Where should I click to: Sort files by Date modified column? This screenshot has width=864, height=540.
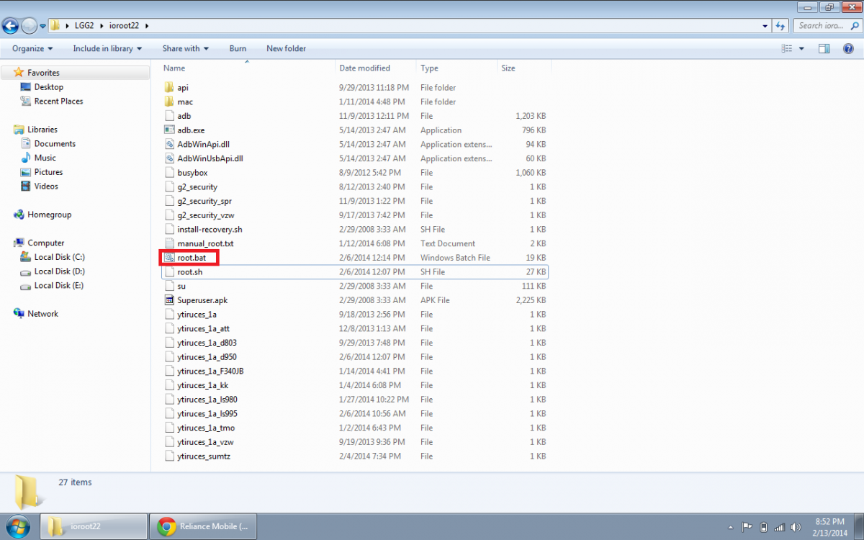(364, 68)
